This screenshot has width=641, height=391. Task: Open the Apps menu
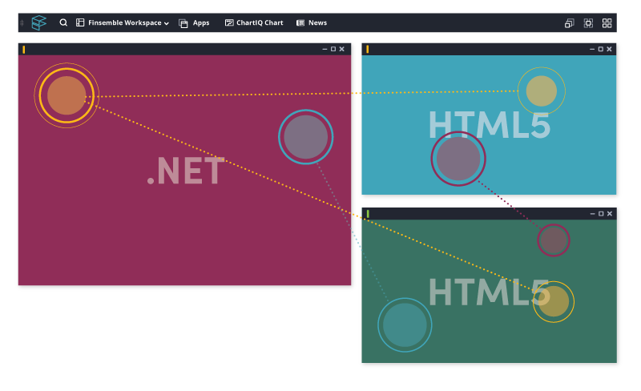point(194,23)
